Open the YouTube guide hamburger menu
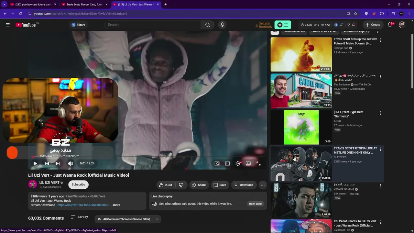 pyautogui.click(x=8, y=25)
